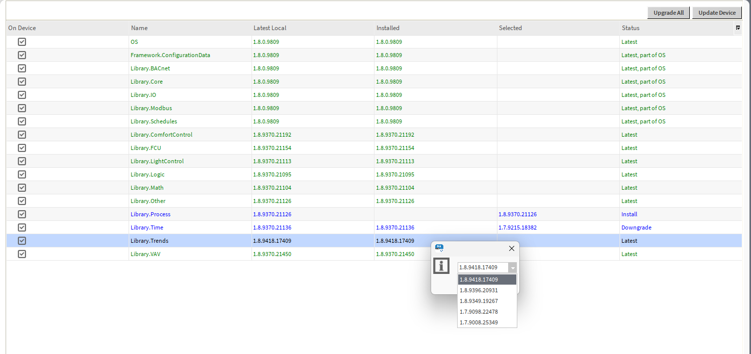Toggle the Library.VAV On Device checkbox

tap(22, 254)
